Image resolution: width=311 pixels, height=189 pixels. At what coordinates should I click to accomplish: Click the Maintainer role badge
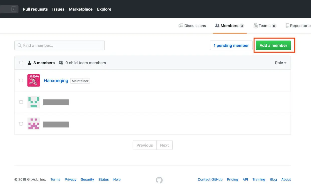click(x=80, y=81)
